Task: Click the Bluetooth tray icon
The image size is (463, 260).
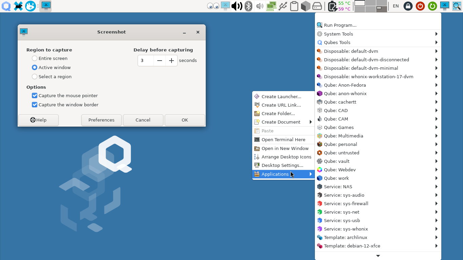Action: (x=248, y=6)
